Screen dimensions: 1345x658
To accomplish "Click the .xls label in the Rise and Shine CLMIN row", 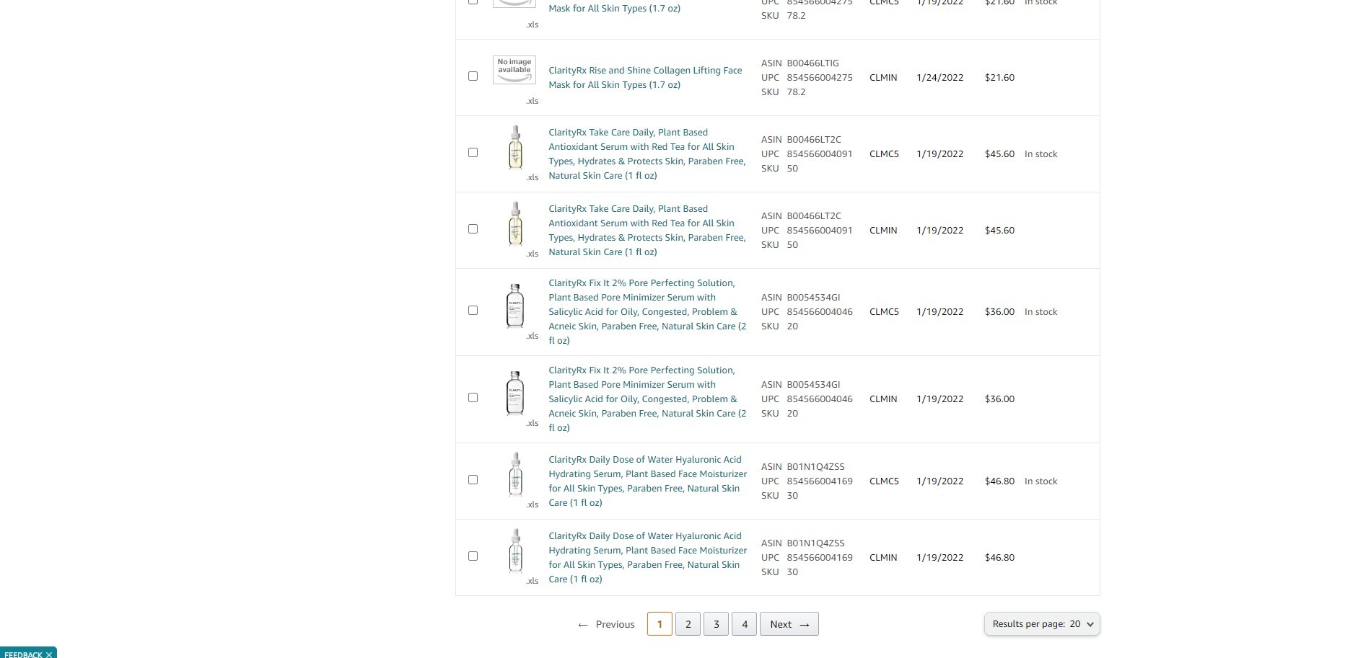I will point(533,101).
